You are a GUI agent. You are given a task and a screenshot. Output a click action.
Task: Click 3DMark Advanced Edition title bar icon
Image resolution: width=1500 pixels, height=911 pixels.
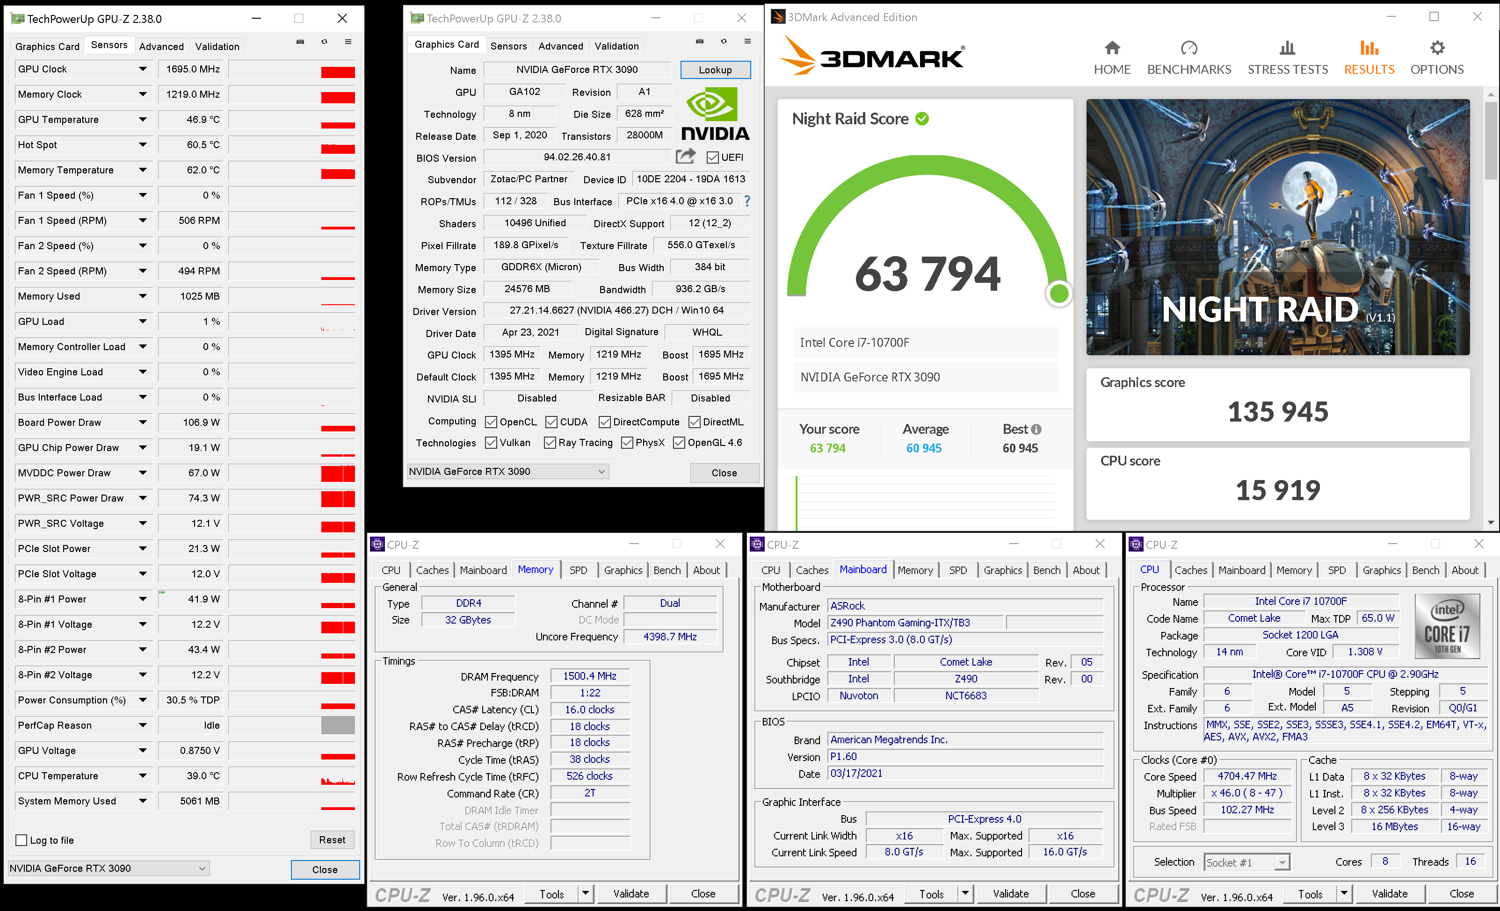(778, 17)
